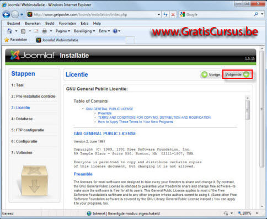Click the Vorige button

(211, 74)
